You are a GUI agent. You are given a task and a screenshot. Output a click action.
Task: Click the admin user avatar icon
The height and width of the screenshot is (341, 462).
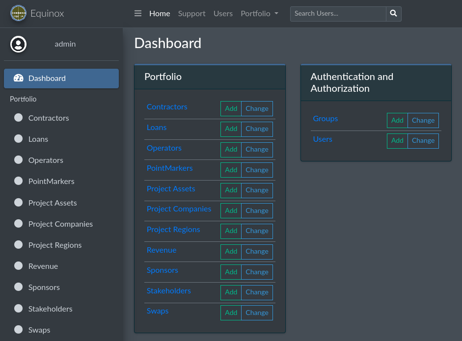[x=18, y=44]
